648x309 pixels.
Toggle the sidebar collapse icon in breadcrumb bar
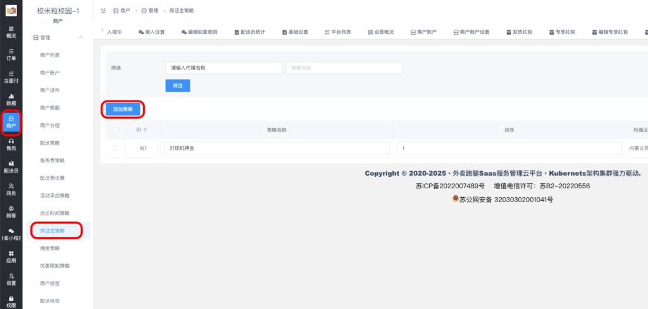[103, 10]
